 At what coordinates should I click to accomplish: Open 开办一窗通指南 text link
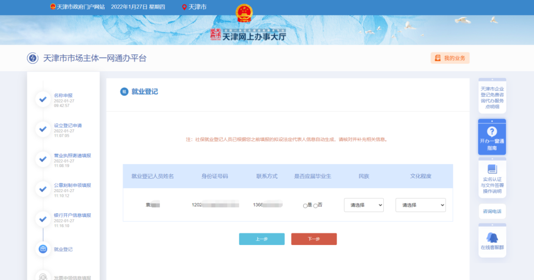[x=492, y=145]
